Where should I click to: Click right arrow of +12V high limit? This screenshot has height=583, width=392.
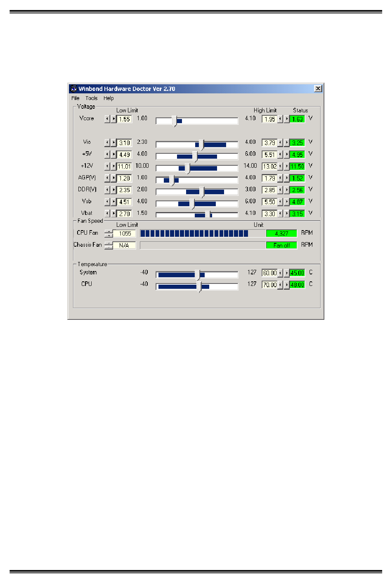tap(286, 167)
